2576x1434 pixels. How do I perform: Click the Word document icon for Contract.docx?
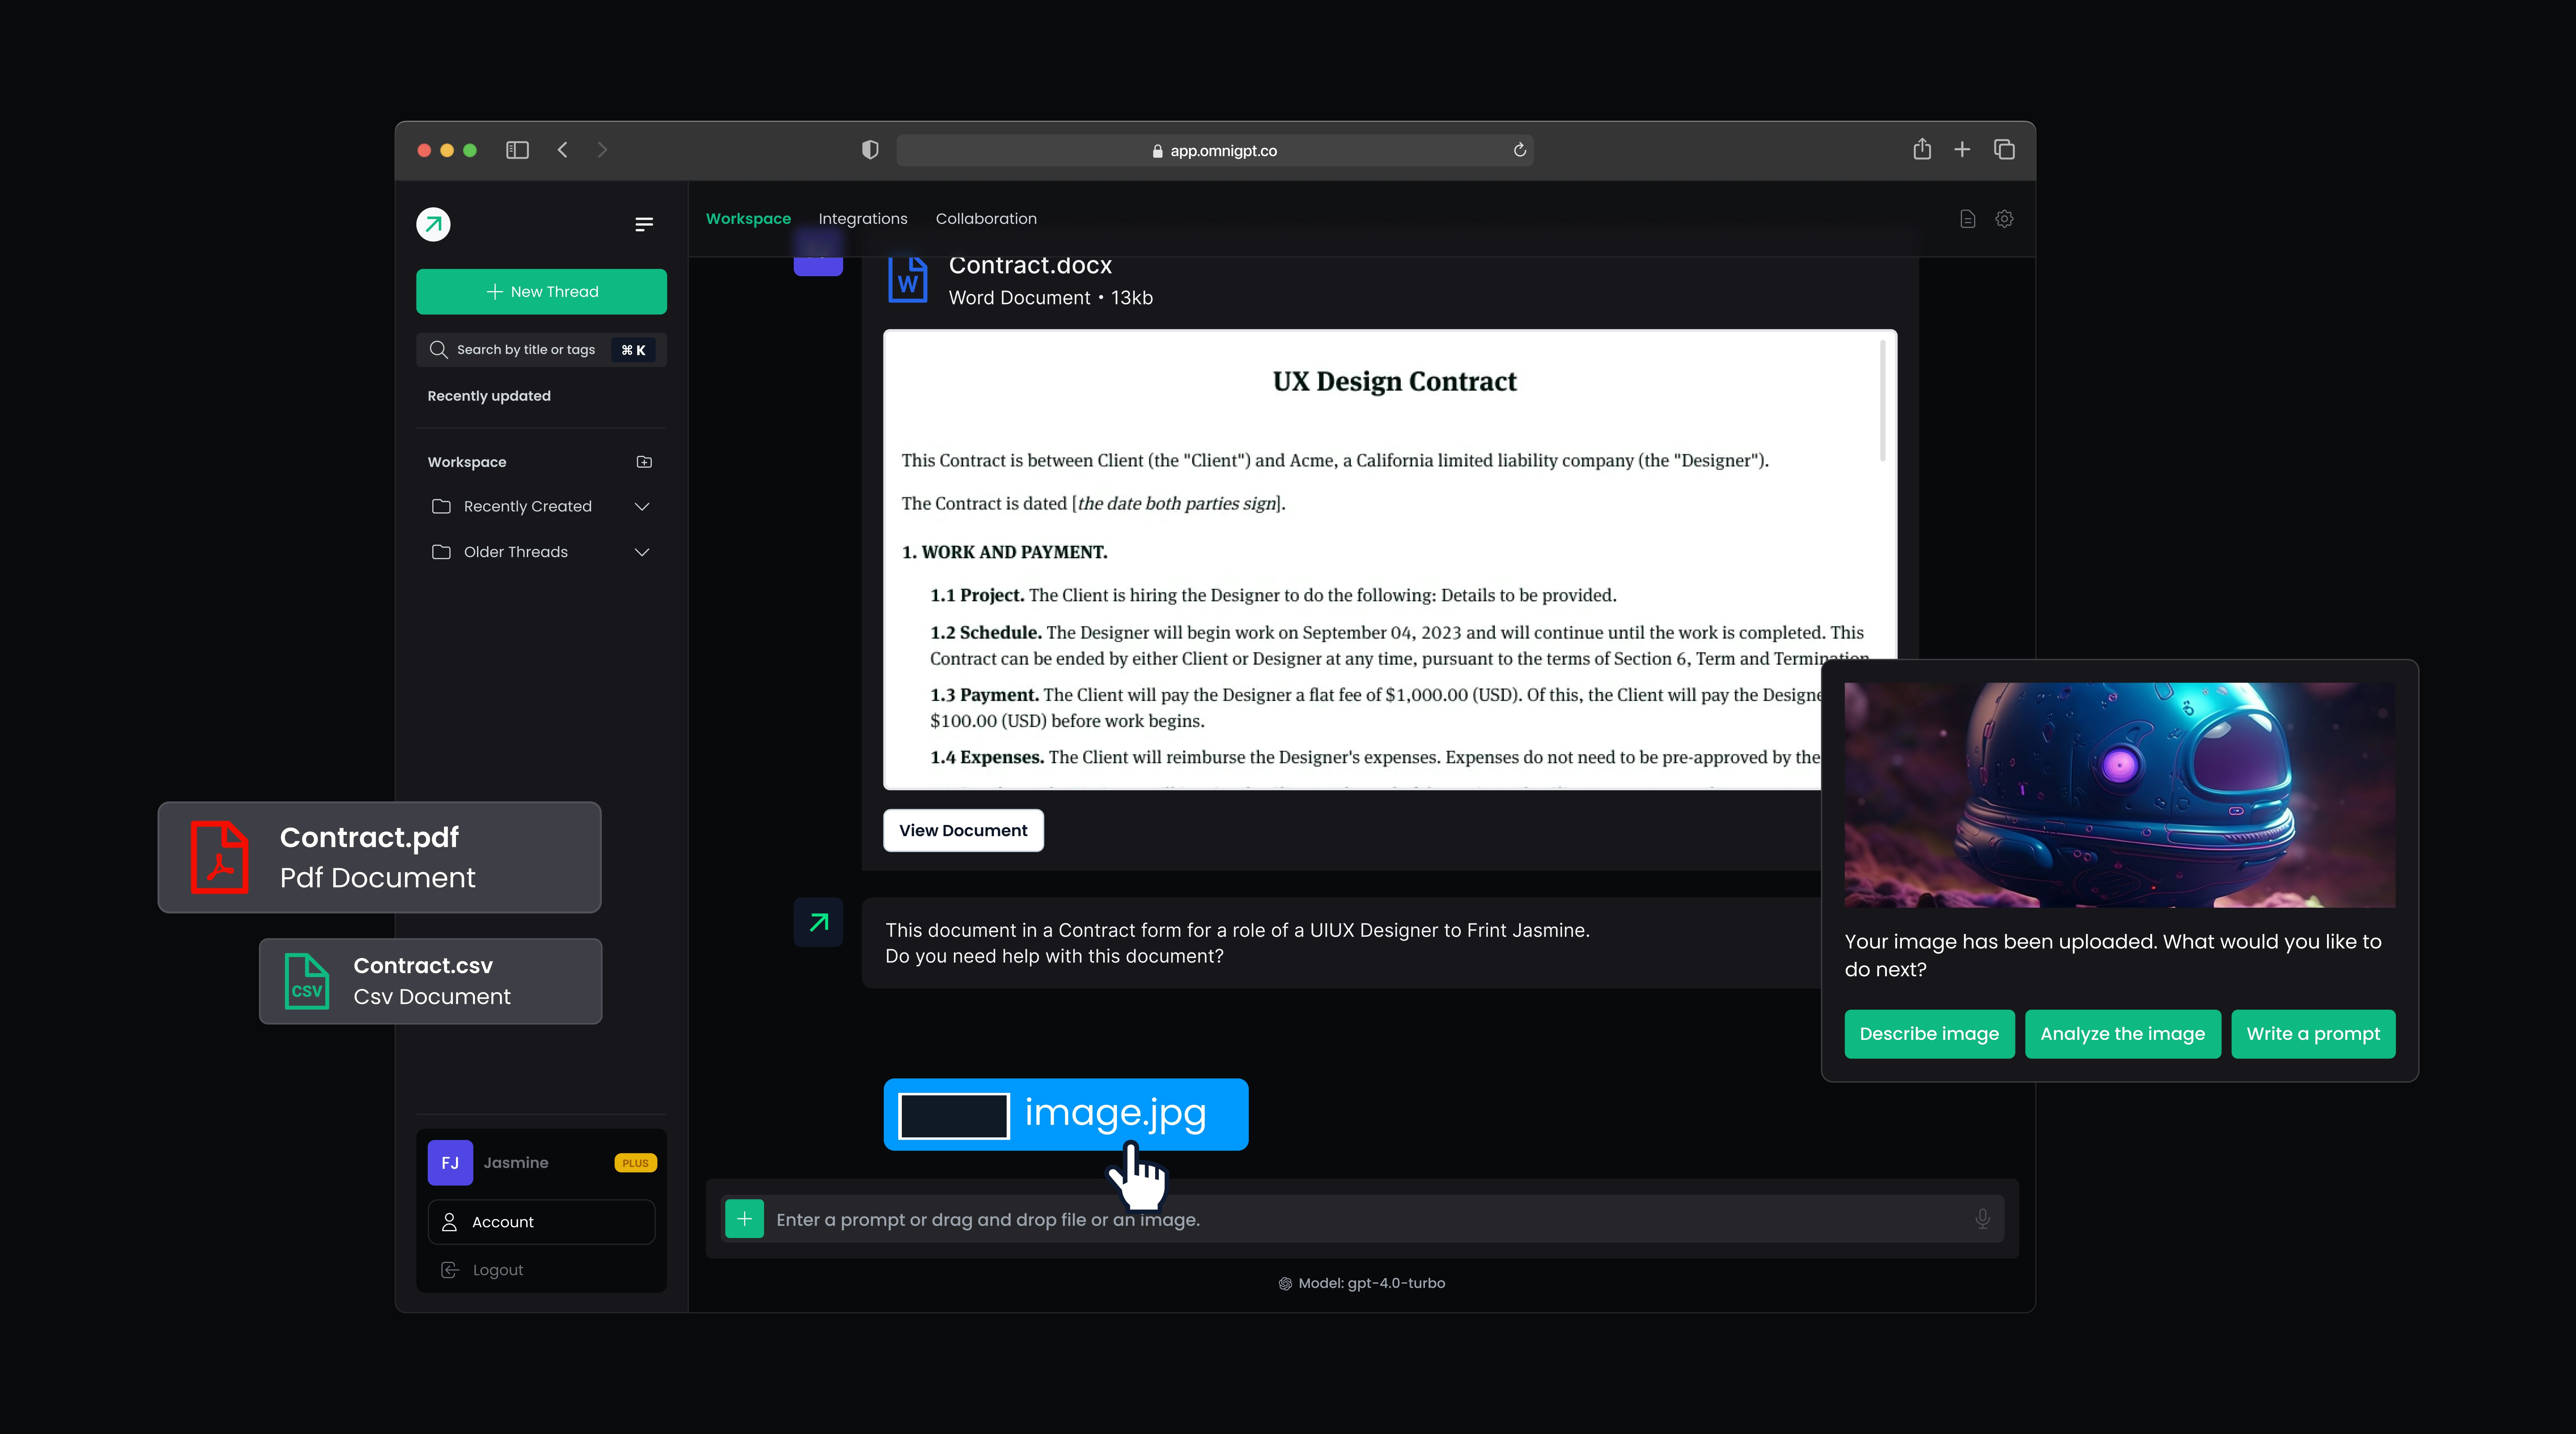point(908,279)
